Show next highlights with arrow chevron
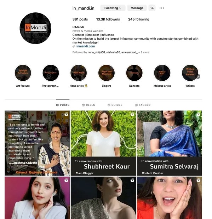Screen dimensions: 212x219 click(198, 76)
